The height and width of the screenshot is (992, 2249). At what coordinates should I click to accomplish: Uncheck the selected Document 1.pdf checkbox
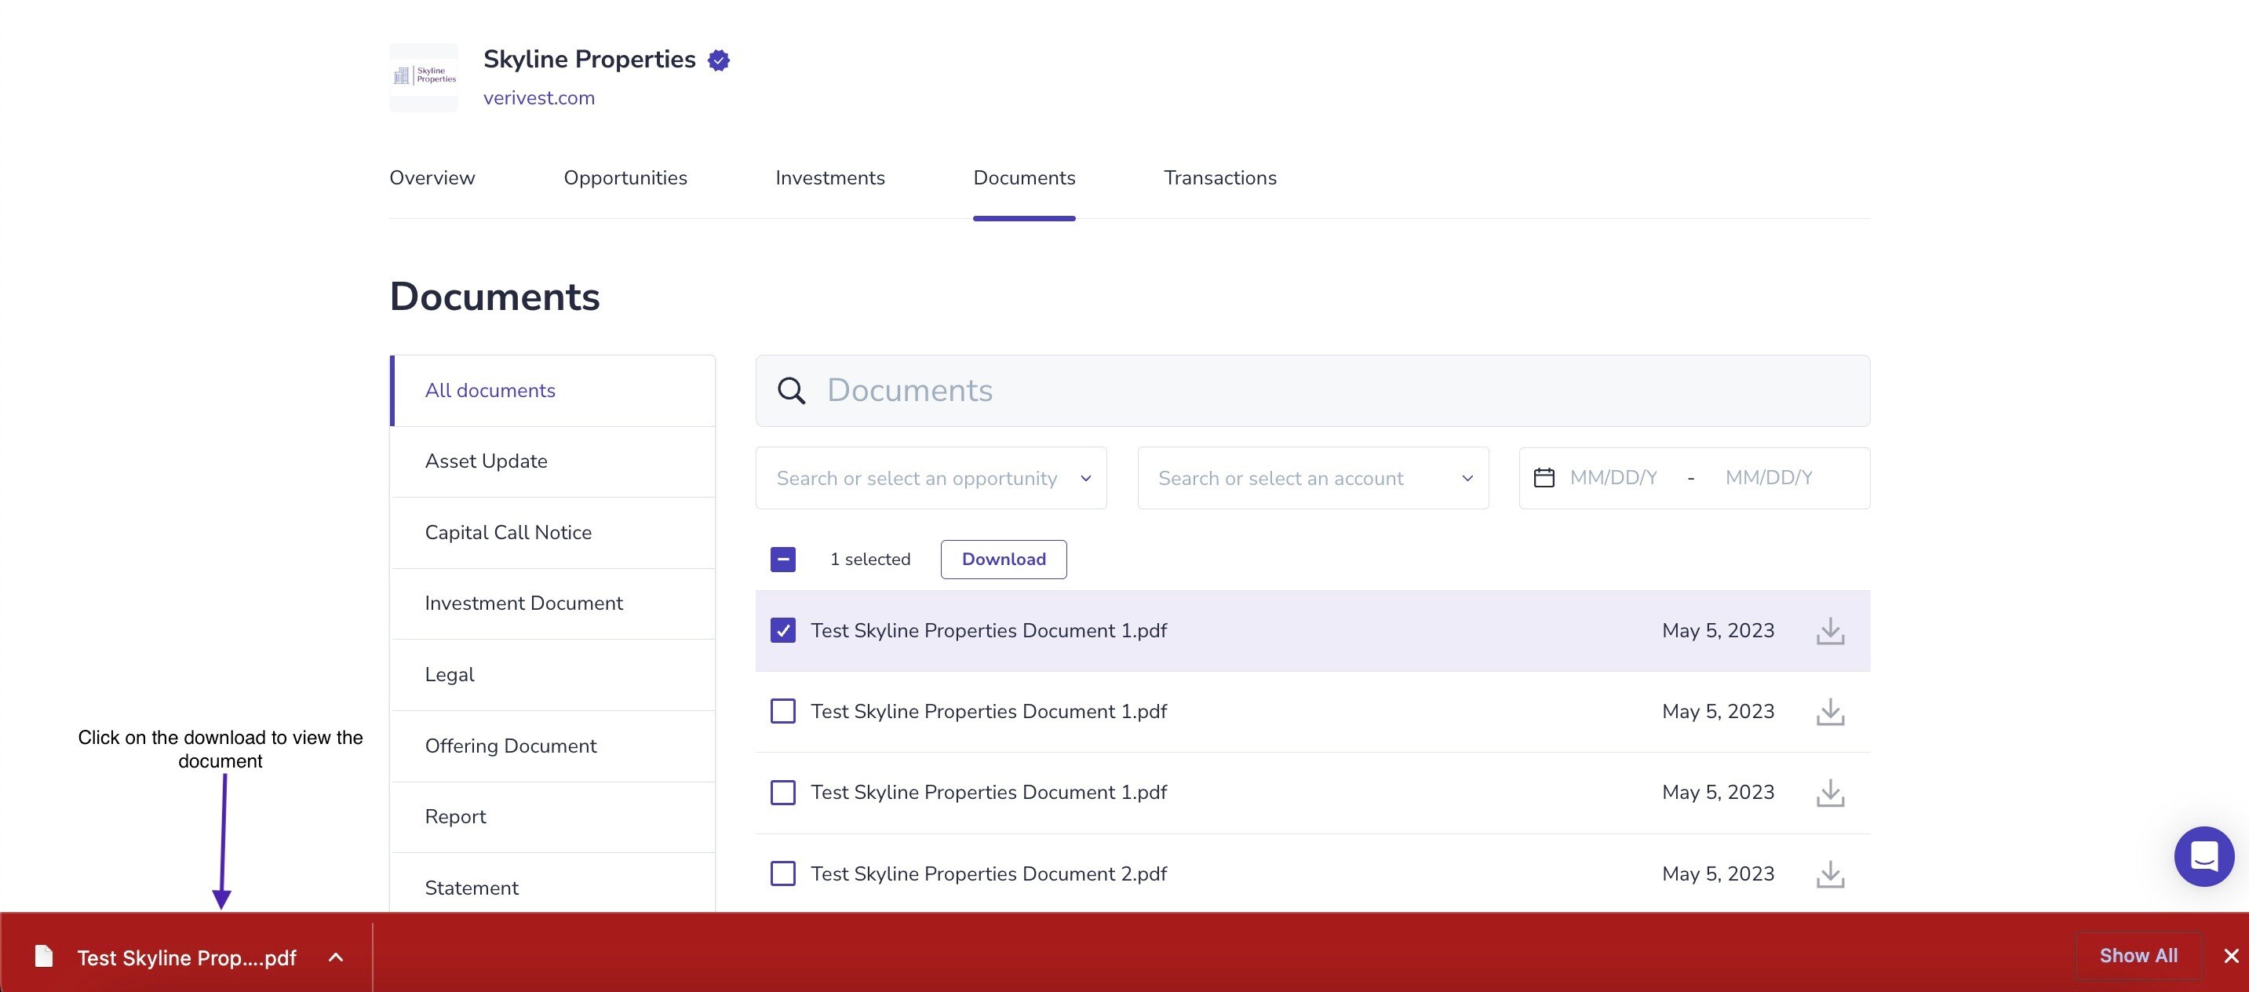[783, 630]
